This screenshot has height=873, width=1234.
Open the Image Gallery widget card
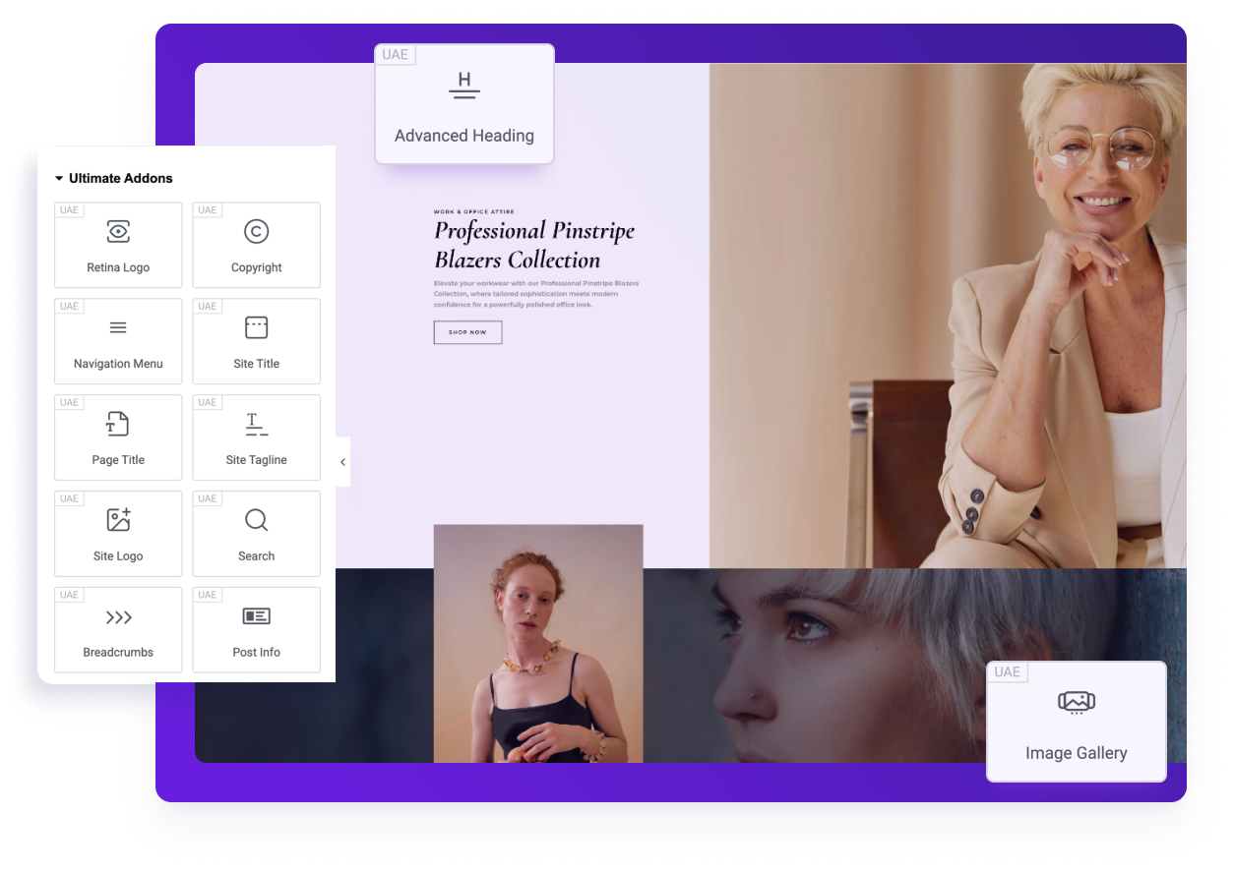(x=1076, y=722)
